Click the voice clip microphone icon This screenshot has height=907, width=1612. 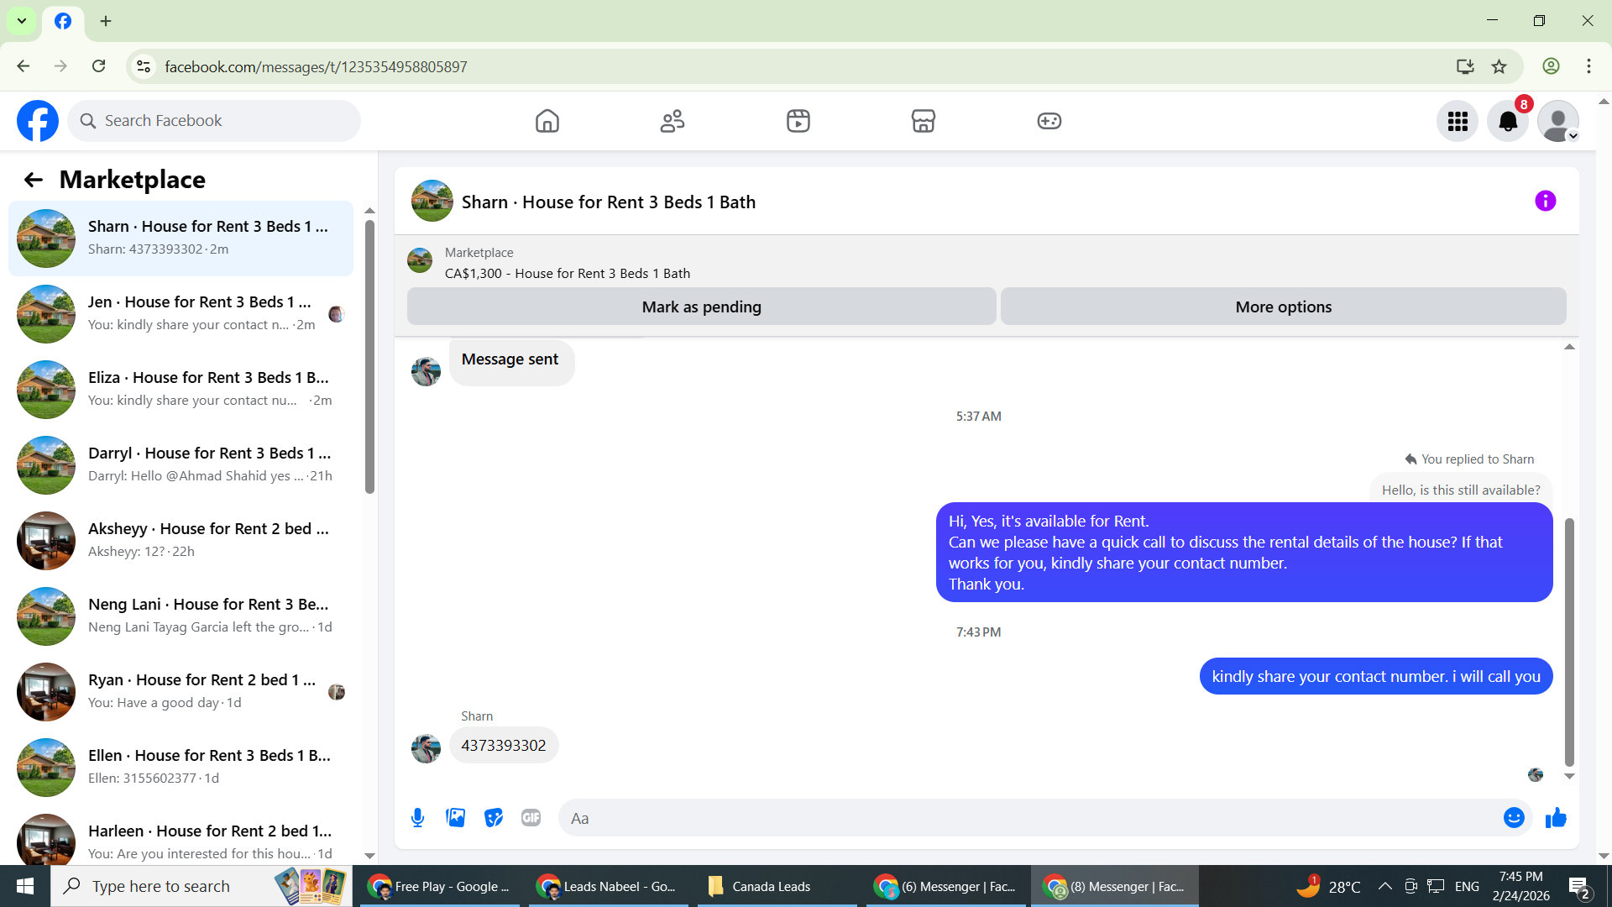pyautogui.click(x=417, y=818)
